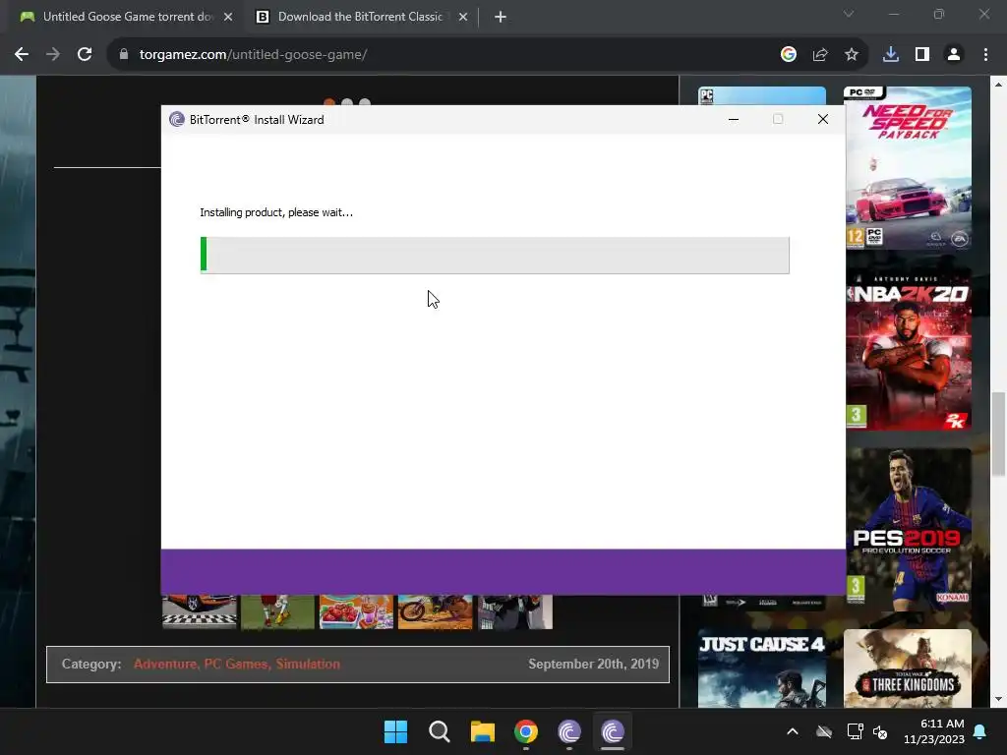
Task: Click the page vertical scrollbar thumb
Action: [x=998, y=434]
